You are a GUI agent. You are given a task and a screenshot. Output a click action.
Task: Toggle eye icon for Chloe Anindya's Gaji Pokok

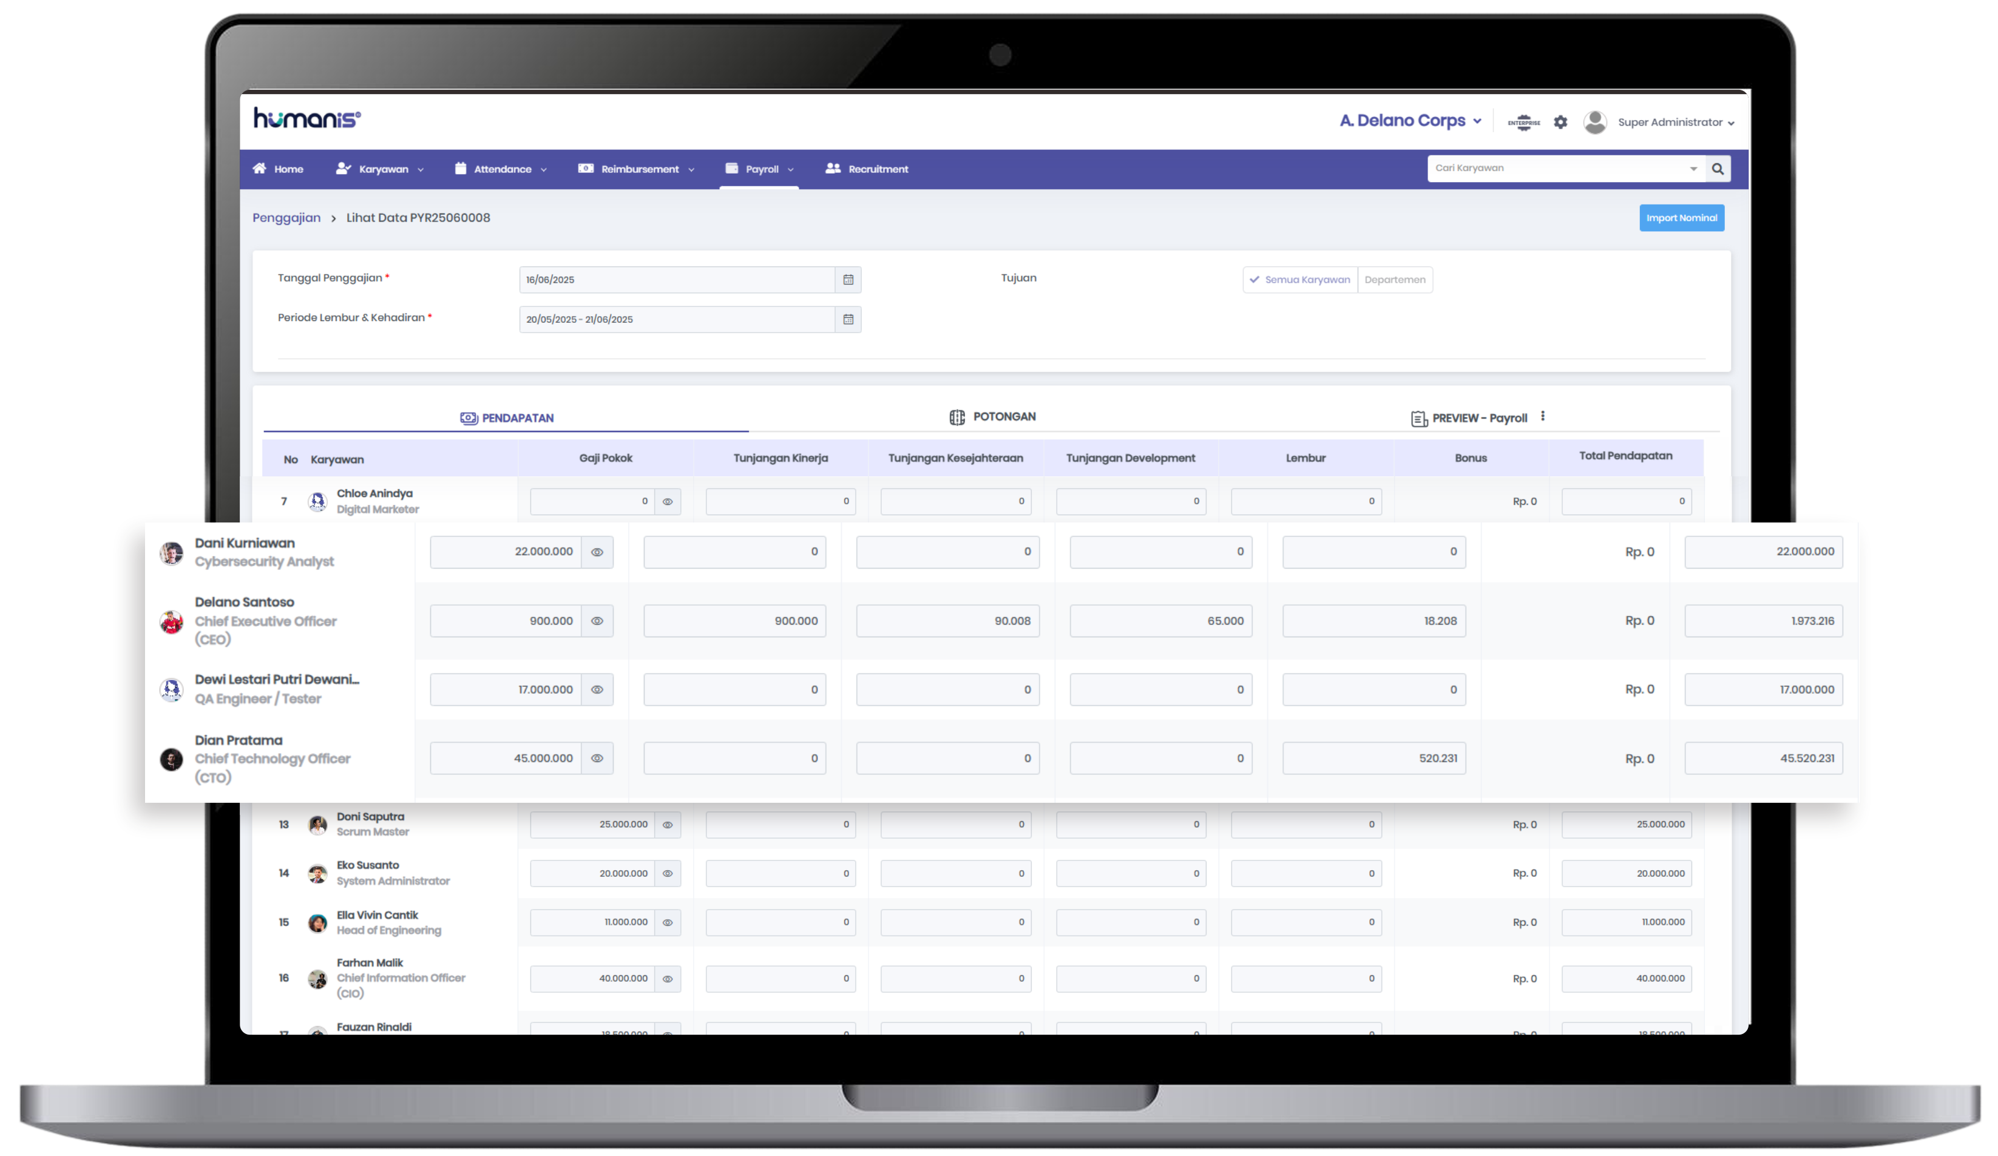click(668, 502)
